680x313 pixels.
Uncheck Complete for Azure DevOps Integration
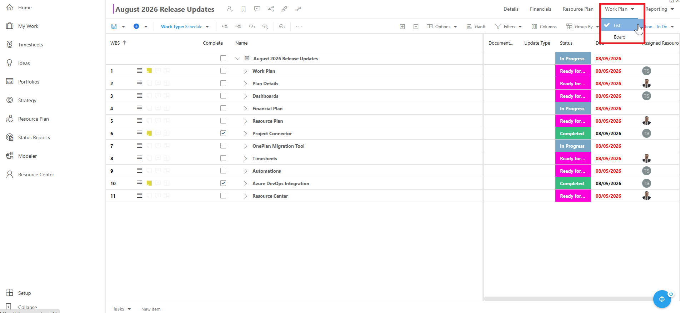(x=223, y=183)
